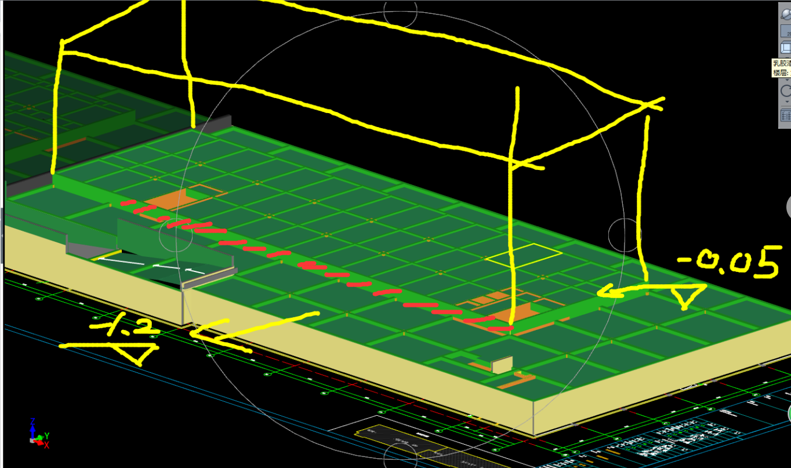Click the XYZ axis indicator
Screen dimensions: 791x468
coord(39,433)
